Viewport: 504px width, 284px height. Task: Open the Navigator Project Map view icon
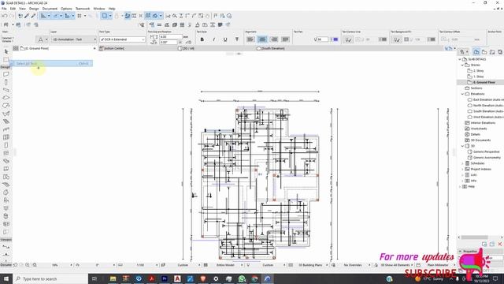pyautogui.click(x=476, y=51)
